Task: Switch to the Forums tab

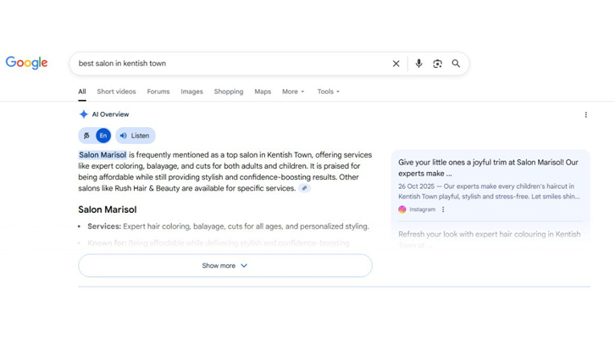Action: (x=158, y=92)
